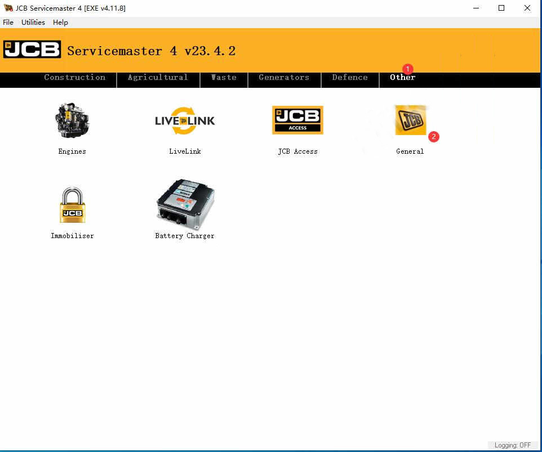Click the Servicemaster 4 v23.4.2 title text

point(152,51)
